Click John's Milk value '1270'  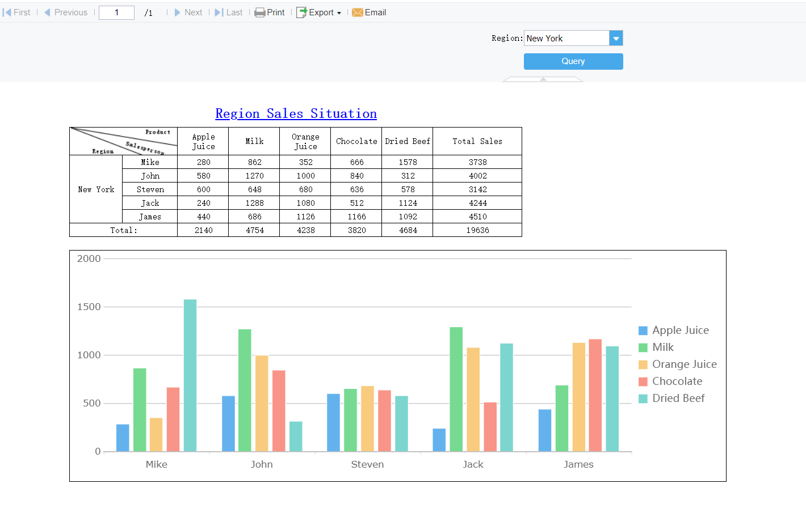tap(254, 176)
